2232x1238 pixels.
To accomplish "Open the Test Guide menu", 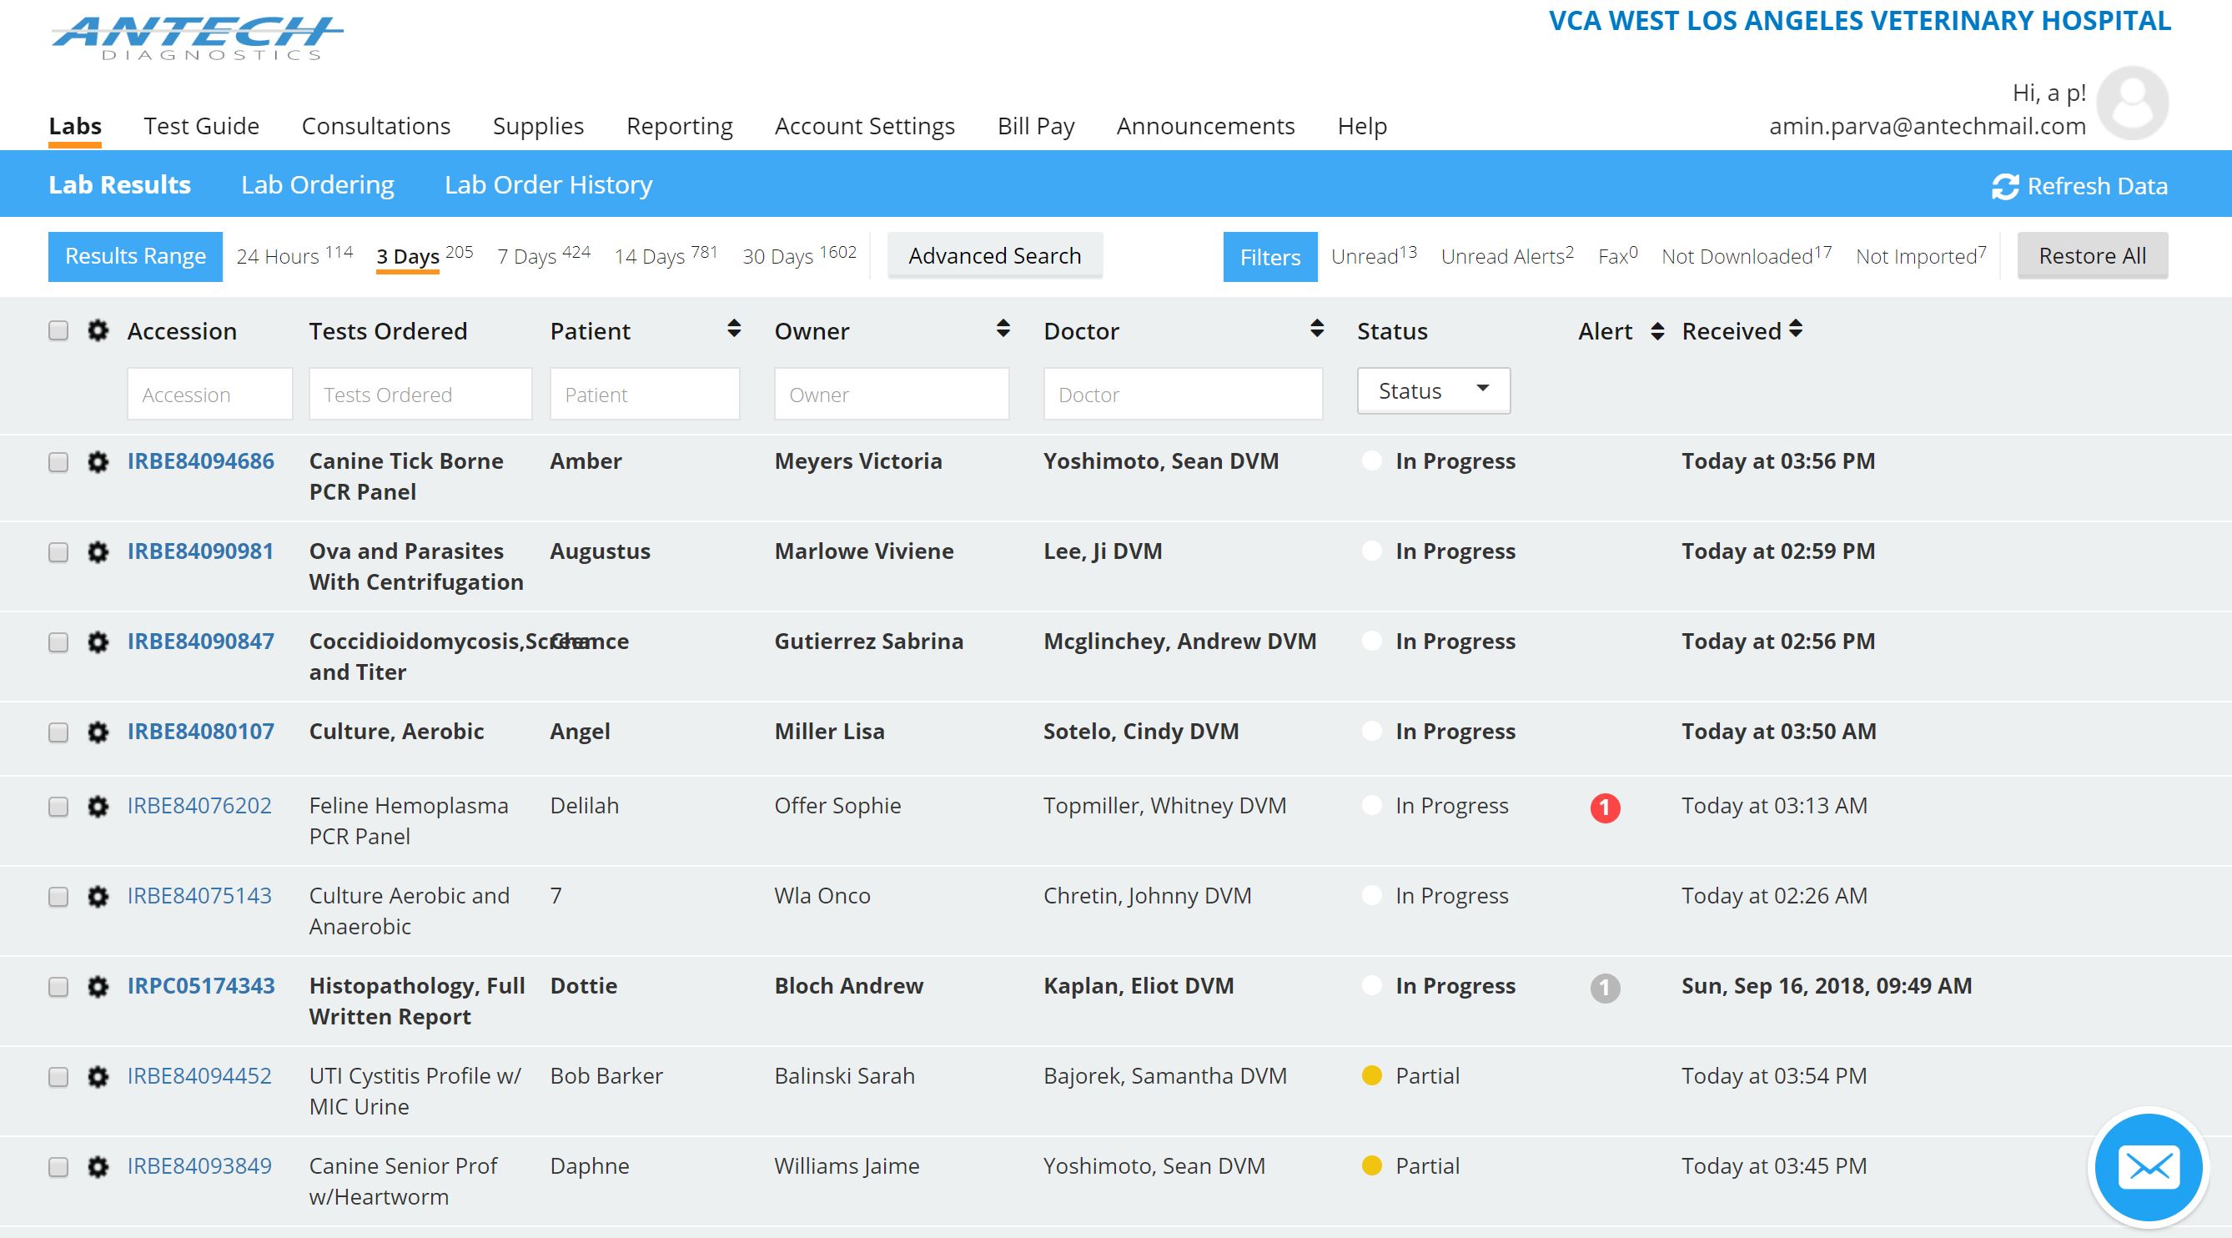I will [x=201, y=127].
